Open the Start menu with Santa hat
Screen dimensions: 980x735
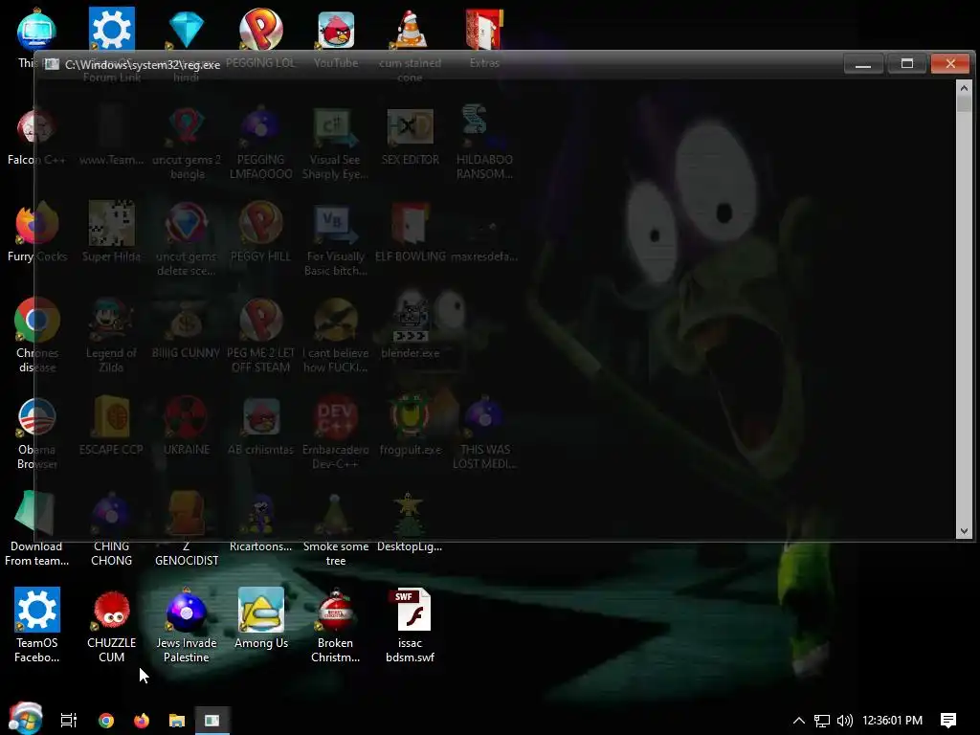pyautogui.click(x=25, y=719)
